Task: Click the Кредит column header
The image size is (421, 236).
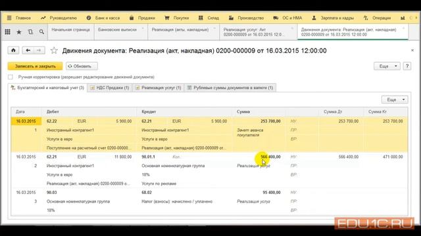Action: click(x=184, y=112)
